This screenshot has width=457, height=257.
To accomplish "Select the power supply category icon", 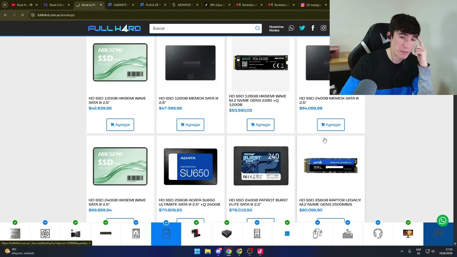I will pos(226,234).
